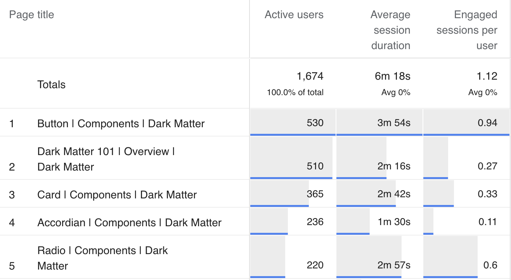Image resolution: width=511 pixels, height=280 pixels.
Task: Click the Page title column header
Action: pyautogui.click(x=31, y=15)
